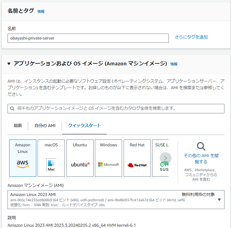The image size is (231, 228).
Task: Click the search icon in the AMI catalog field
Action: tap(12, 108)
